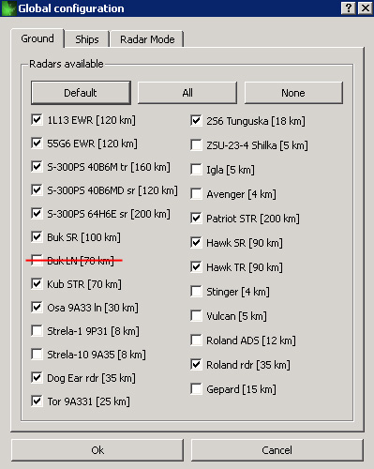374x469 pixels.
Task: Toggle S-300PS 40B6M tr checkbox
Action: tap(37, 167)
